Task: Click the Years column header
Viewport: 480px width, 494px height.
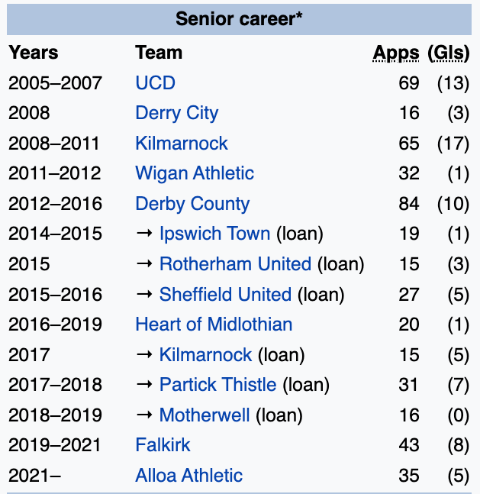Action: coord(34,53)
